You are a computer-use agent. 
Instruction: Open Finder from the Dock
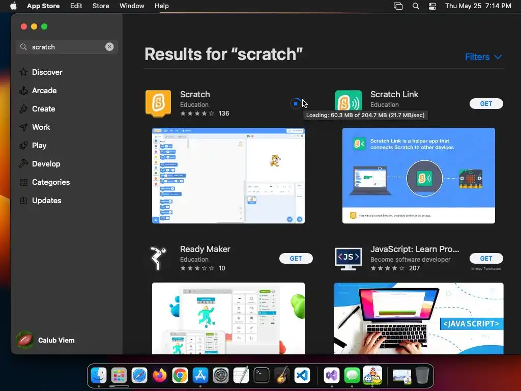[99, 375]
